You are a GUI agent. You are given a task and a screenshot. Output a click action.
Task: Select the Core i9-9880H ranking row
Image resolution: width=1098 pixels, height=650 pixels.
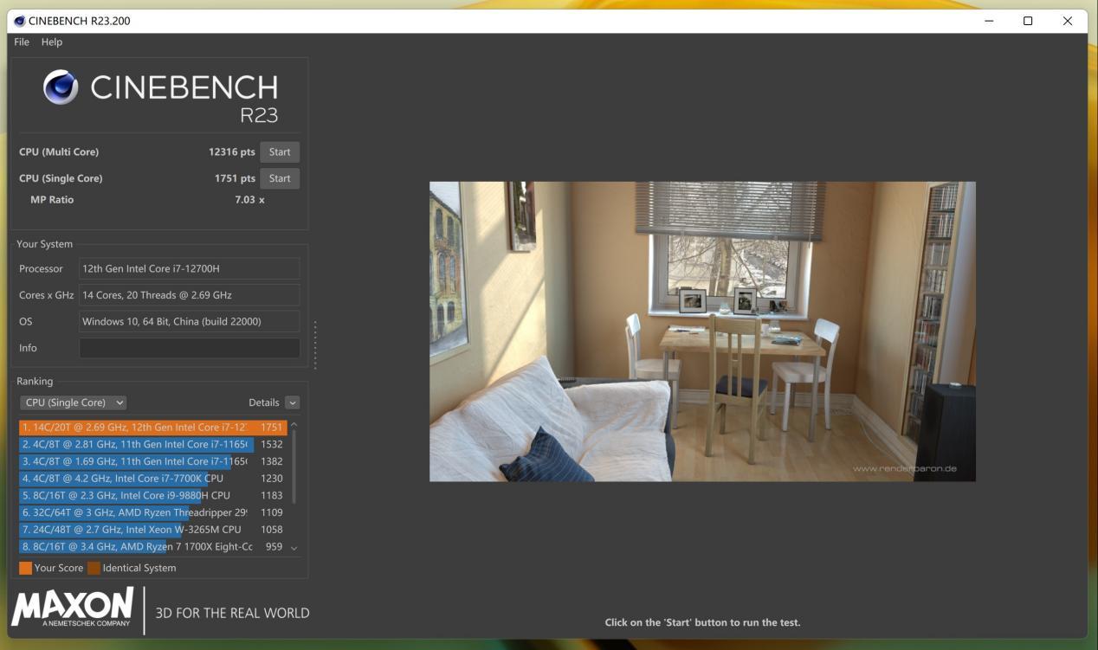tap(152, 495)
